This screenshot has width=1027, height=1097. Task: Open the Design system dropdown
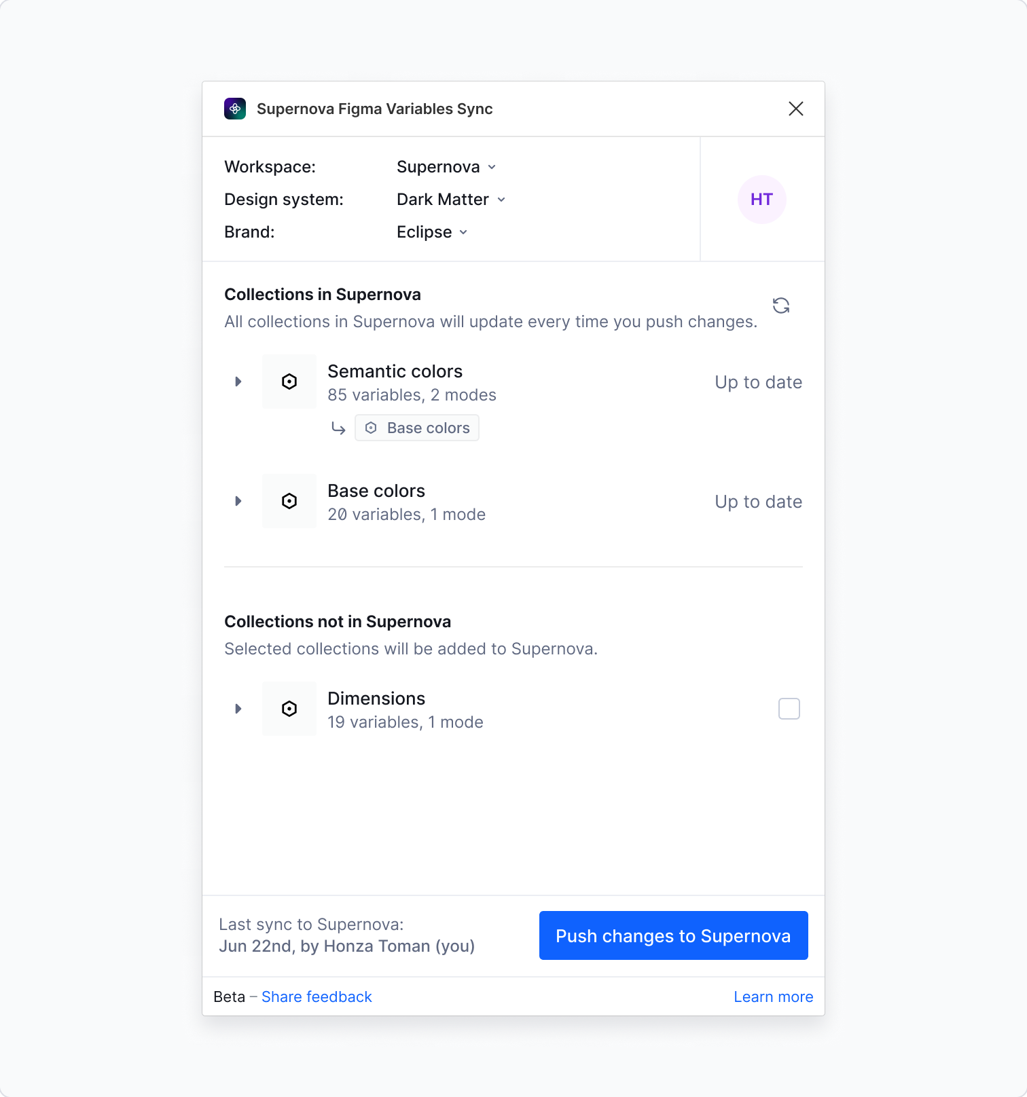(451, 199)
